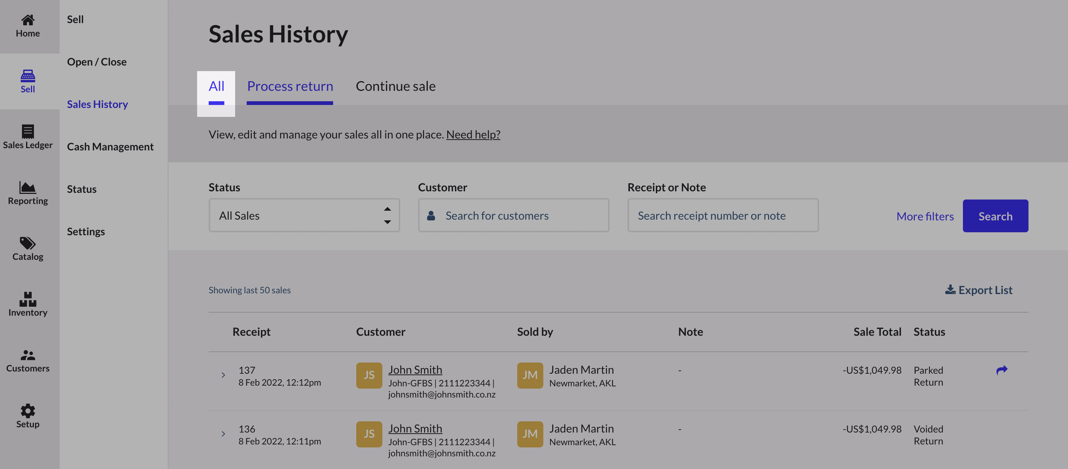Image resolution: width=1068 pixels, height=469 pixels.
Task: Expand receipt 137 row details
Action: click(223, 375)
